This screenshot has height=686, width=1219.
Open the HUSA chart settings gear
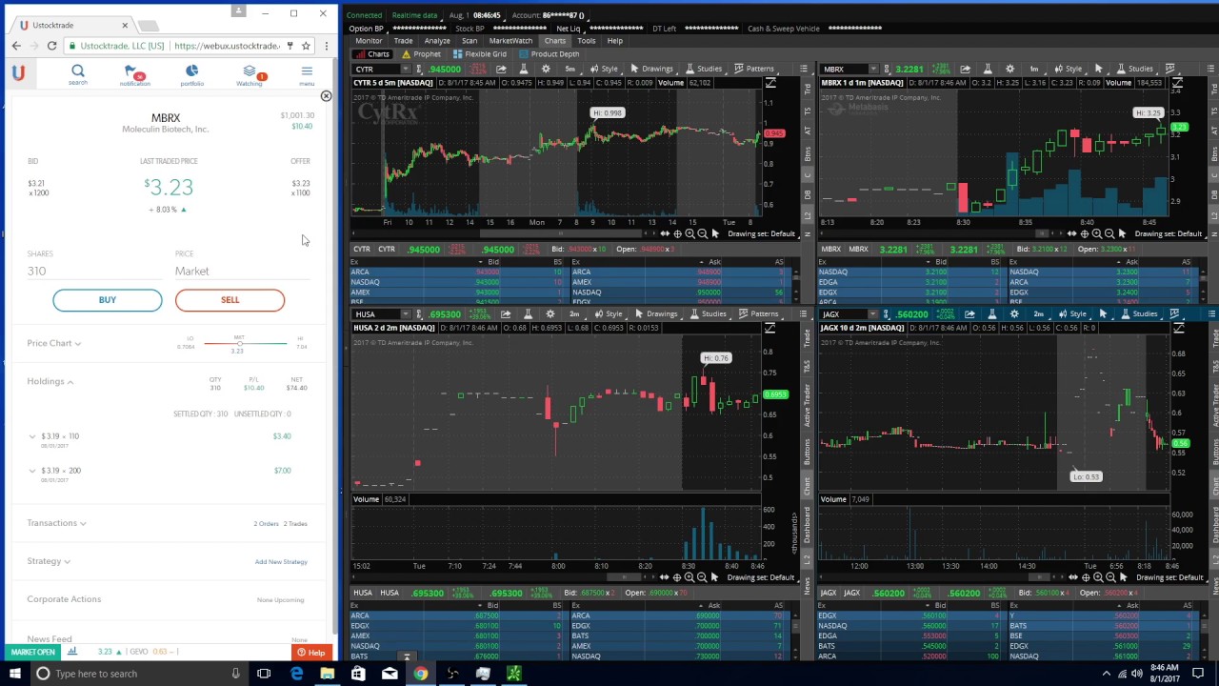[x=550, y=314]
